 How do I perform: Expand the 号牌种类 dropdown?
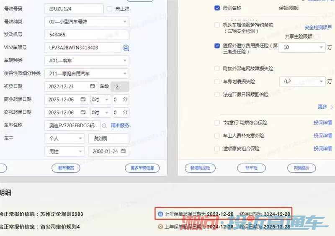click(x=86, y=22)
